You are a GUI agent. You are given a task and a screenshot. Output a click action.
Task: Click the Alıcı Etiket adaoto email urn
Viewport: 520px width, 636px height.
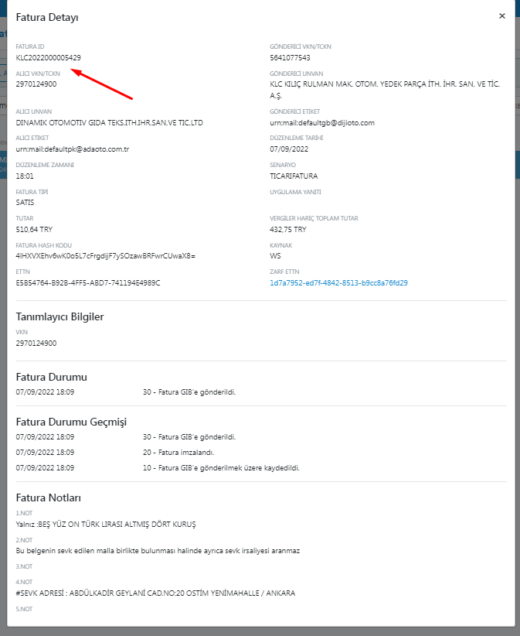(72, 149)
